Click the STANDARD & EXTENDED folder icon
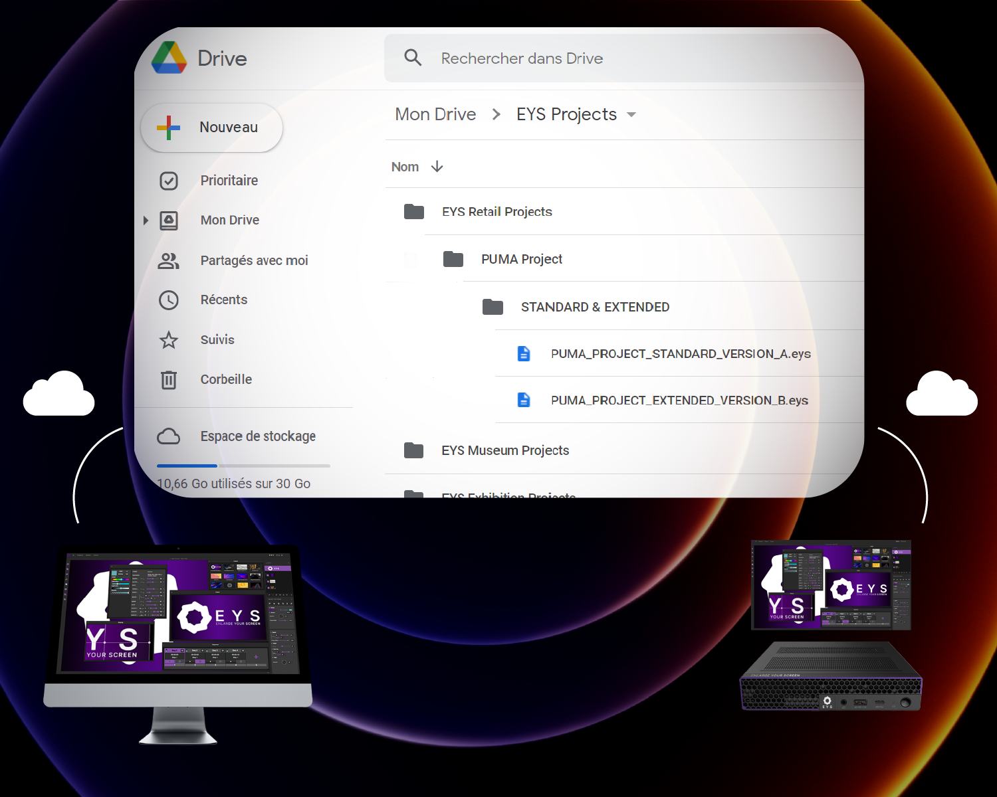Viewport: 997px width, 797px height. point(493,307)
